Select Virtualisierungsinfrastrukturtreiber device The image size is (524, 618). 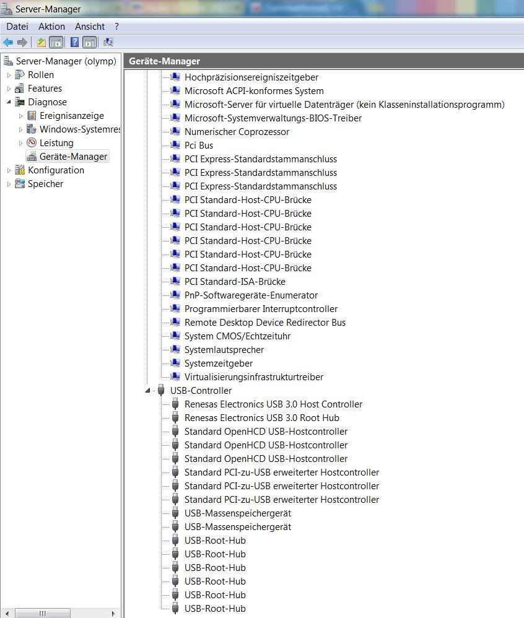click(x=254, y=376)
